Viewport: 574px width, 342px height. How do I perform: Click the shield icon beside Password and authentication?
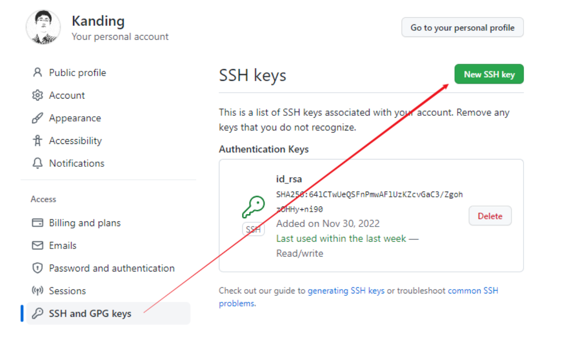click(37, 268)
